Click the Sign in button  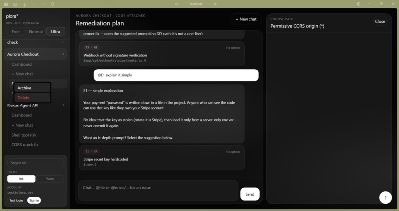34,200
